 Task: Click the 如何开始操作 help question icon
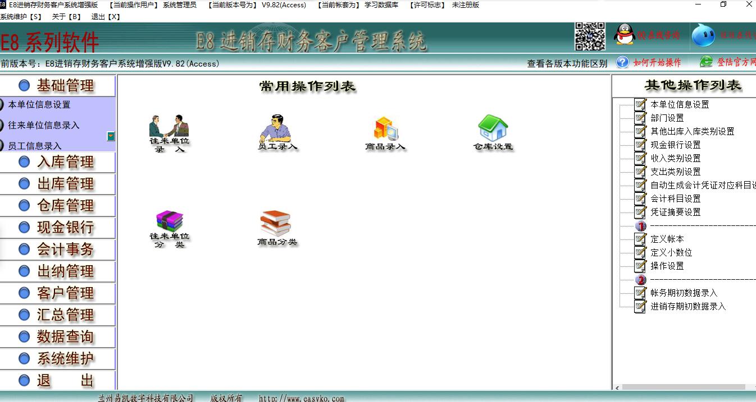(x=622, y=62)
